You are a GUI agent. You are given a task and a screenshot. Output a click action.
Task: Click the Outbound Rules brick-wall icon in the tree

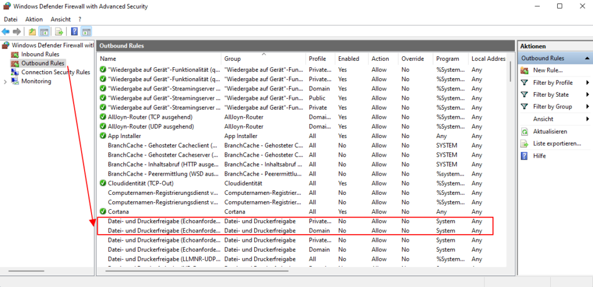point(15,63)
